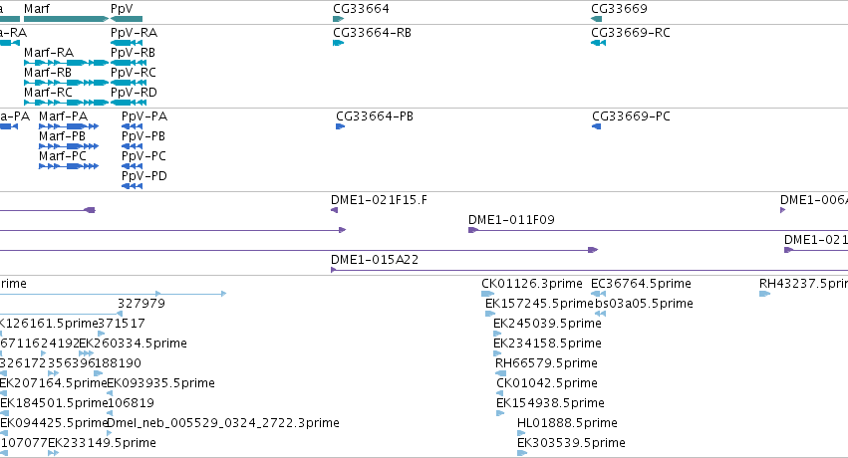The height and width of the screenshot is (458, 848).
Task: Select clone DME1-021F15.F
Action: [x=334, y=210]
